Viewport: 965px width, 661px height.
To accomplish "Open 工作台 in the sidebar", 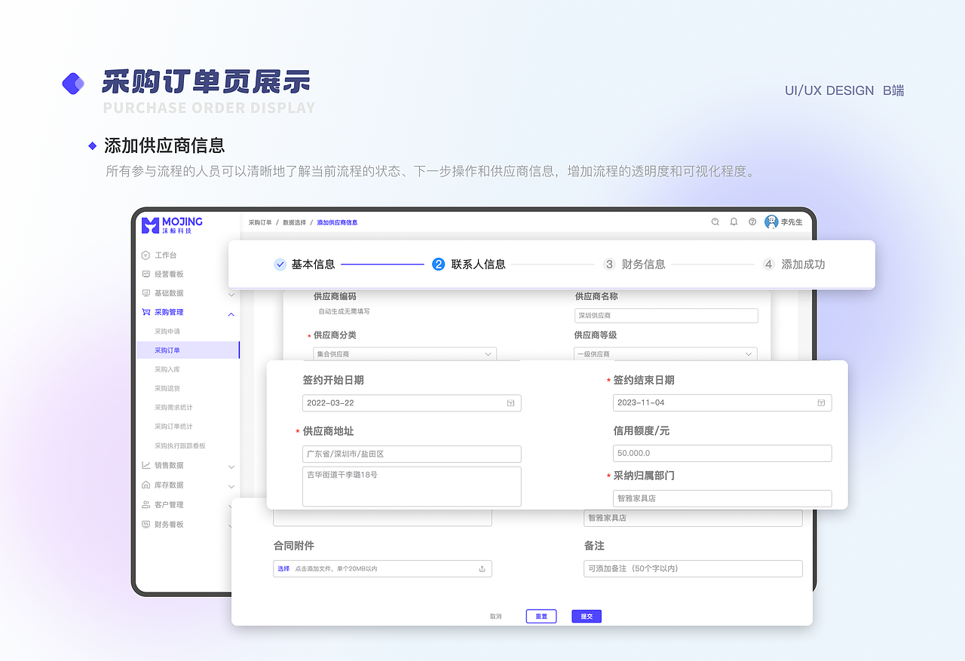I will 166,256.
